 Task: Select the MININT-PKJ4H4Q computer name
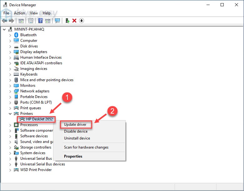[29, 29]
